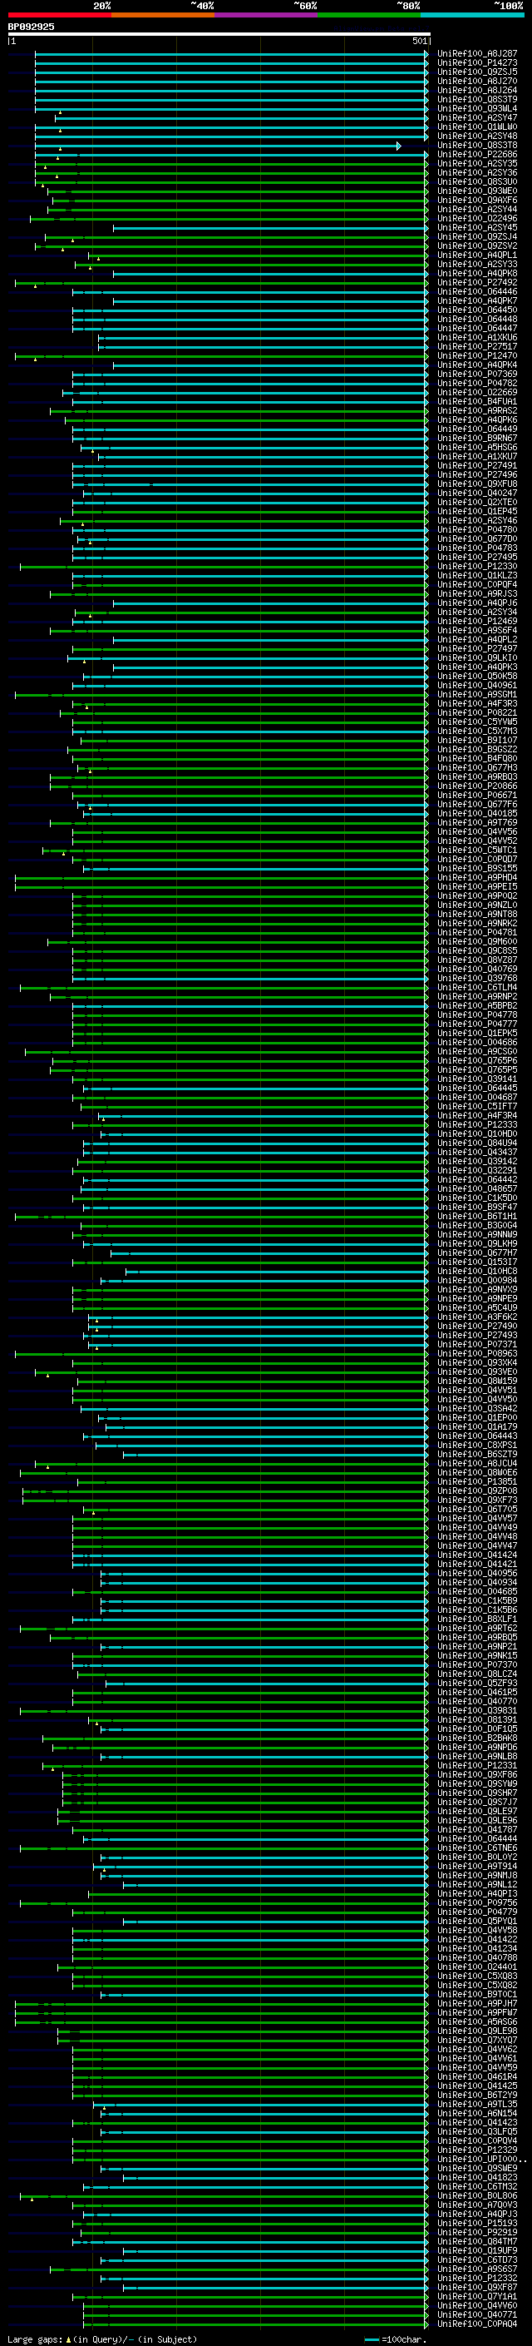
Task: Select the query label BP092925
Action: (x=31, y=27)
